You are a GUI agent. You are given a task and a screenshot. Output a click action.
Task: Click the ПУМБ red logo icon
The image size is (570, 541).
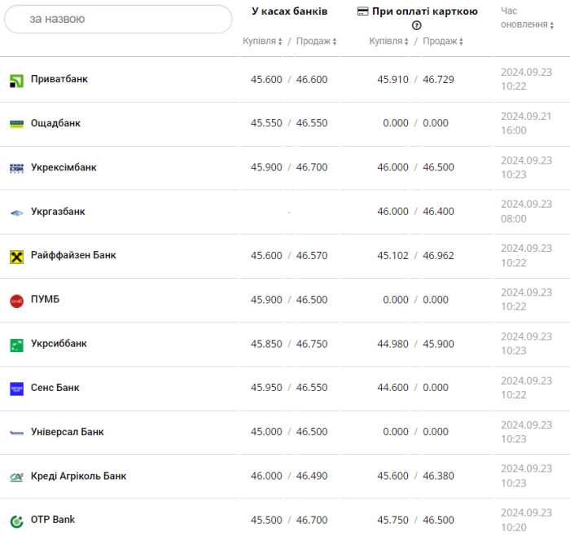click(x=16, y=301)
